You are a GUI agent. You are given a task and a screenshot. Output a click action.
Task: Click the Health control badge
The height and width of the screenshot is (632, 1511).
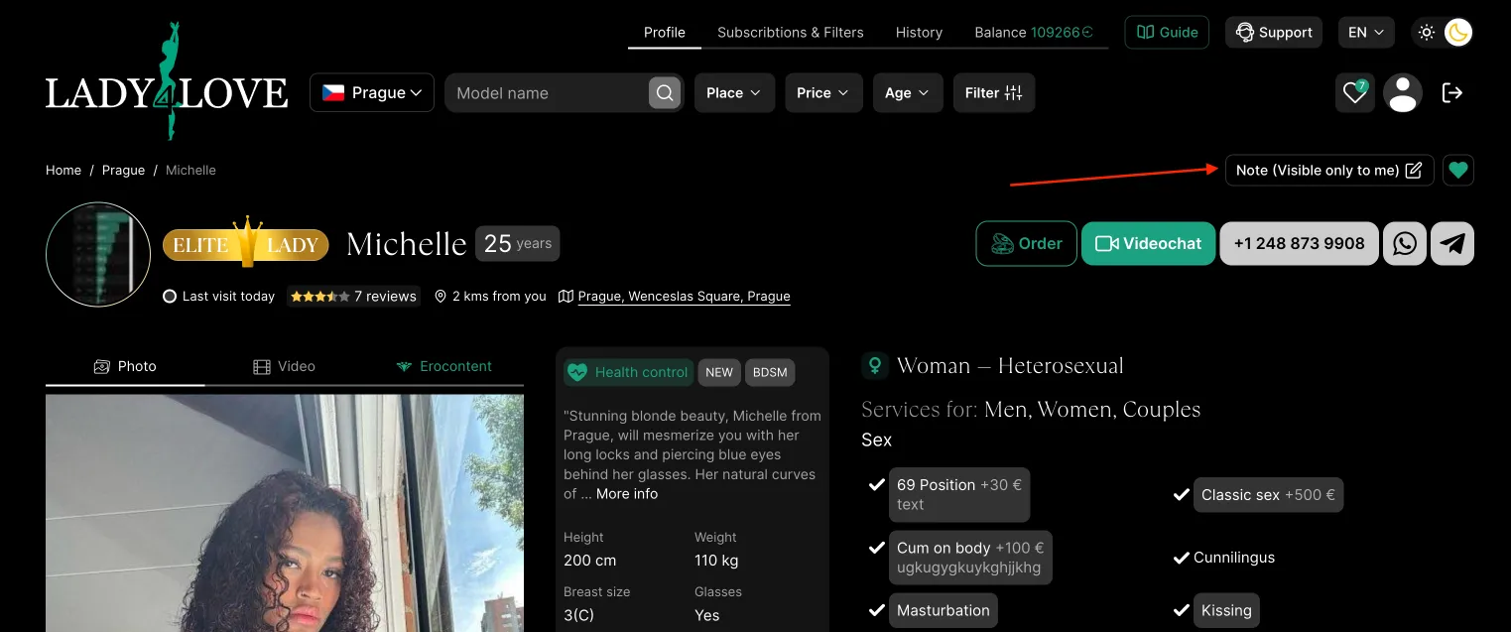point(629,372)
